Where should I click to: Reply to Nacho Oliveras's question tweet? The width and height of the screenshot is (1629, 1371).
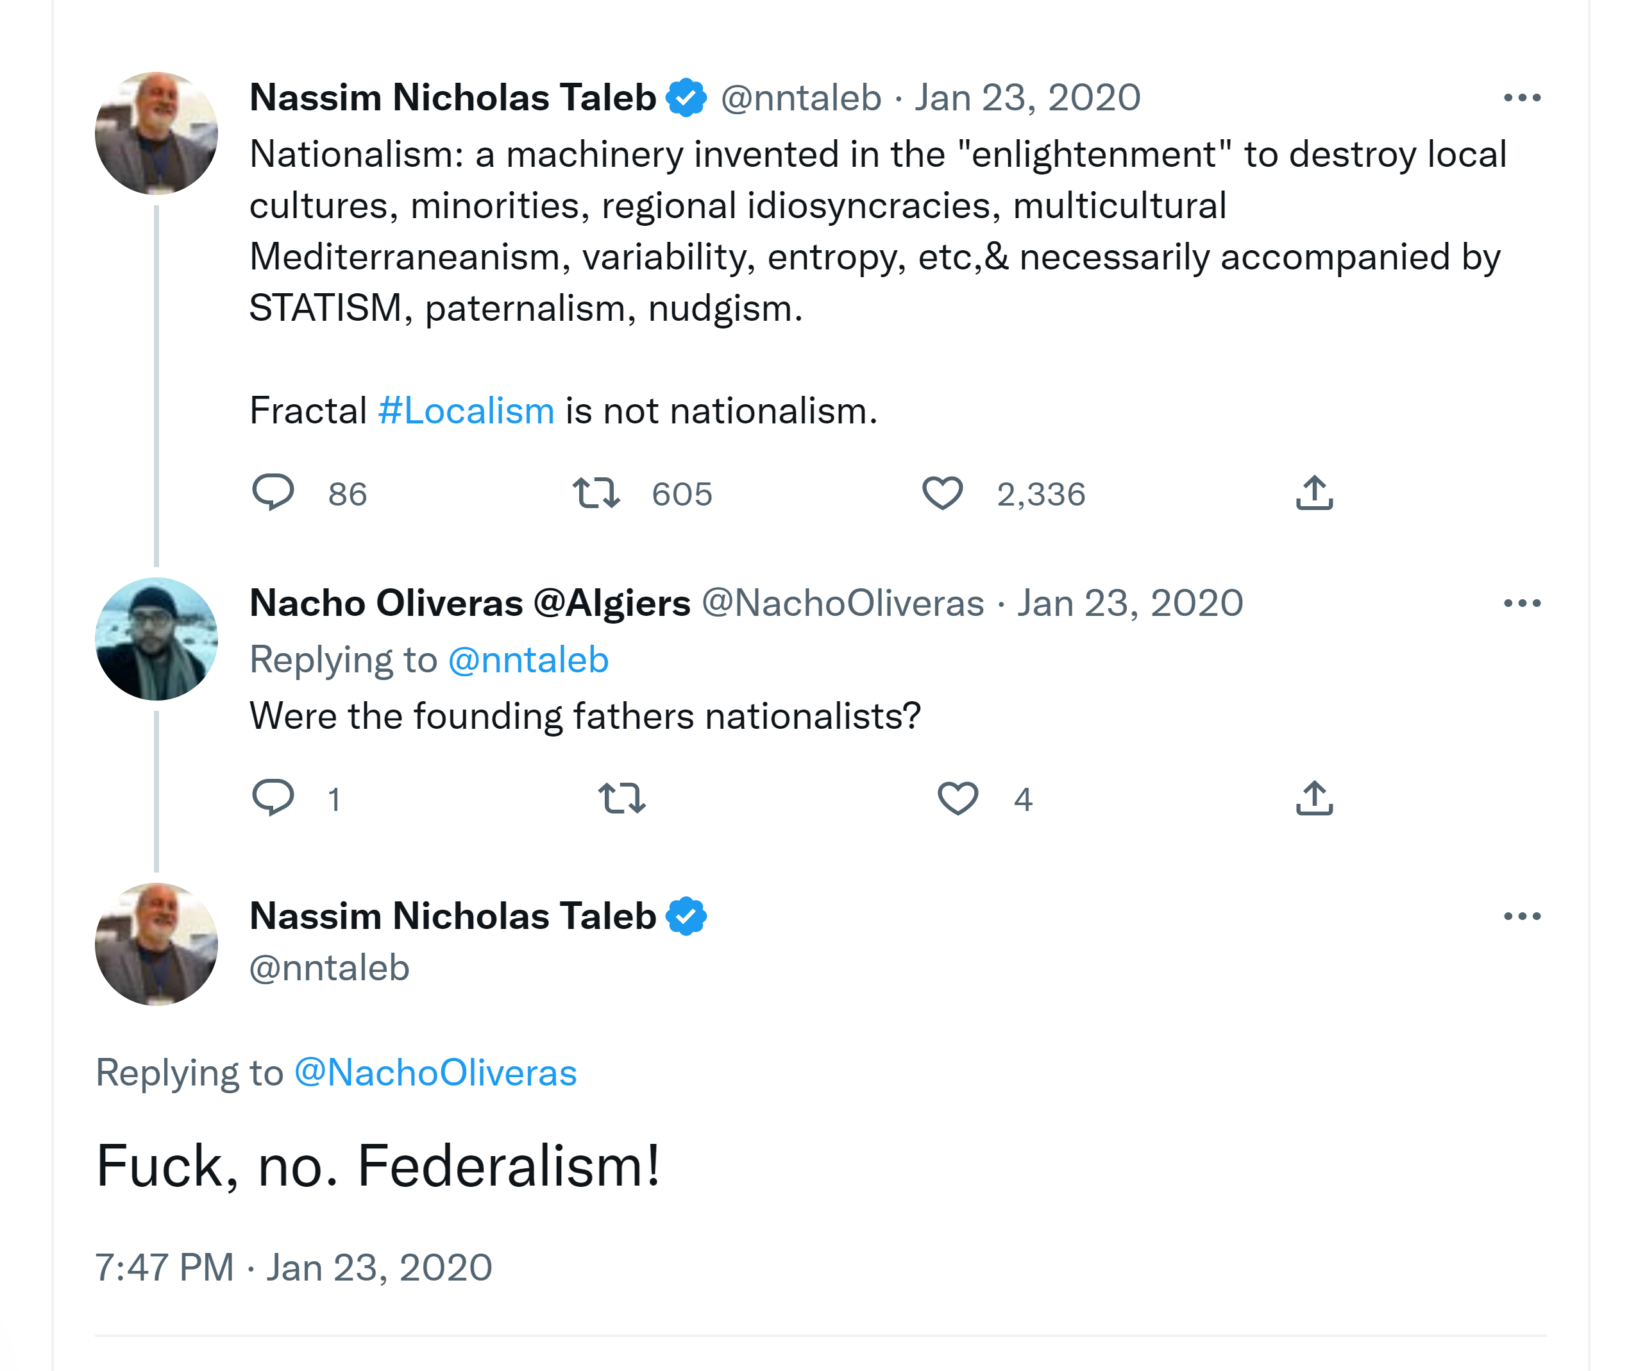[273, 797]
